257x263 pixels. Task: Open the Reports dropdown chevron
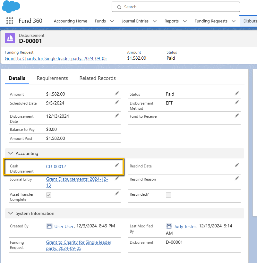click(185, 21)
